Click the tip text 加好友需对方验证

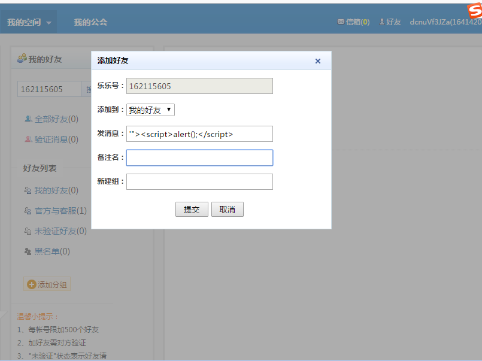coord(57,343)
